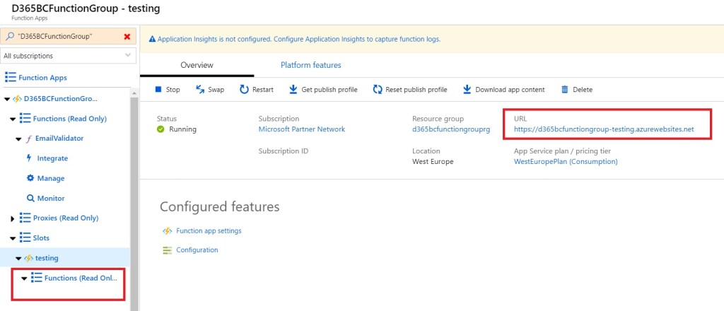Click the Swap slots icon
Screen dimensions: 724x311
coord(201,90)
